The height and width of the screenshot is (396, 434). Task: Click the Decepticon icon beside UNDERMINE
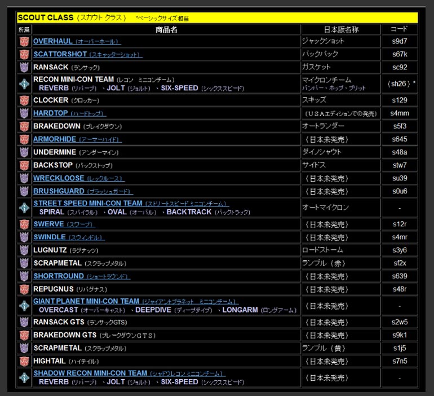pyautogui.click(x=24, y=152)
